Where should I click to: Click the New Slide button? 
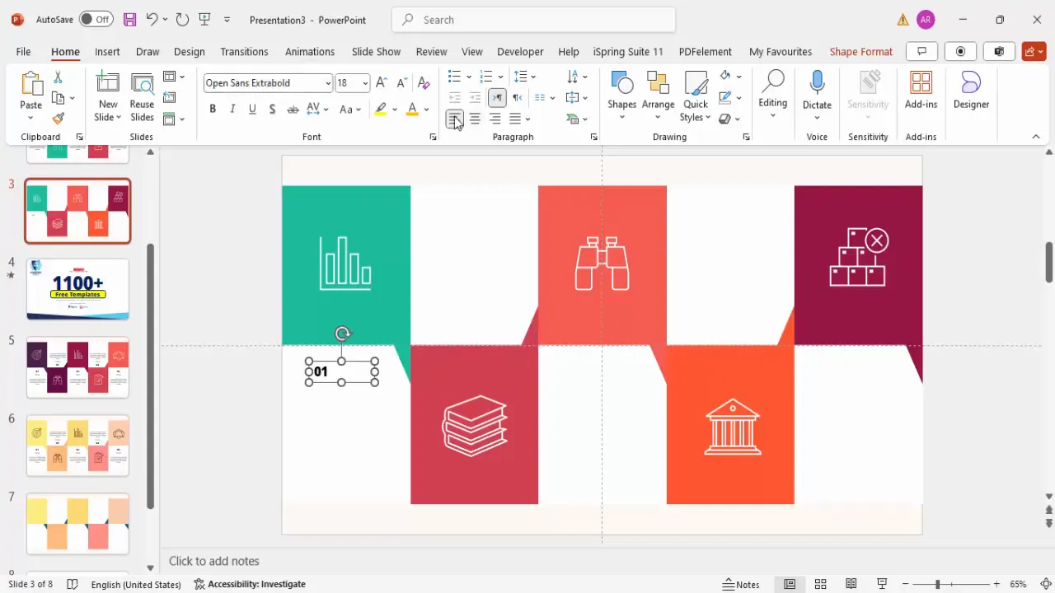pyautogui.click(x=108, y=97)
